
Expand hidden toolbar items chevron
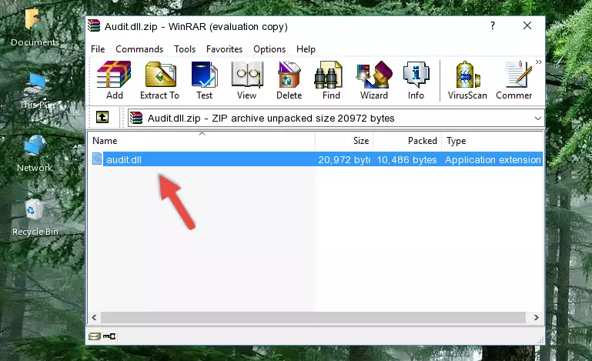pyautogui.click(x=539, y=62)
